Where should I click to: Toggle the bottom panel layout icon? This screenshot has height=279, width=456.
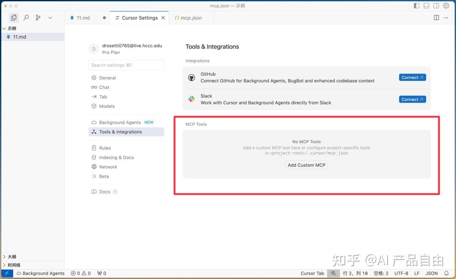tap(426, 5)
